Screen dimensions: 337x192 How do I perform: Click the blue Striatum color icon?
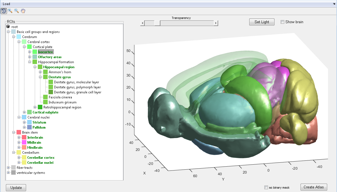click(29, 122)
